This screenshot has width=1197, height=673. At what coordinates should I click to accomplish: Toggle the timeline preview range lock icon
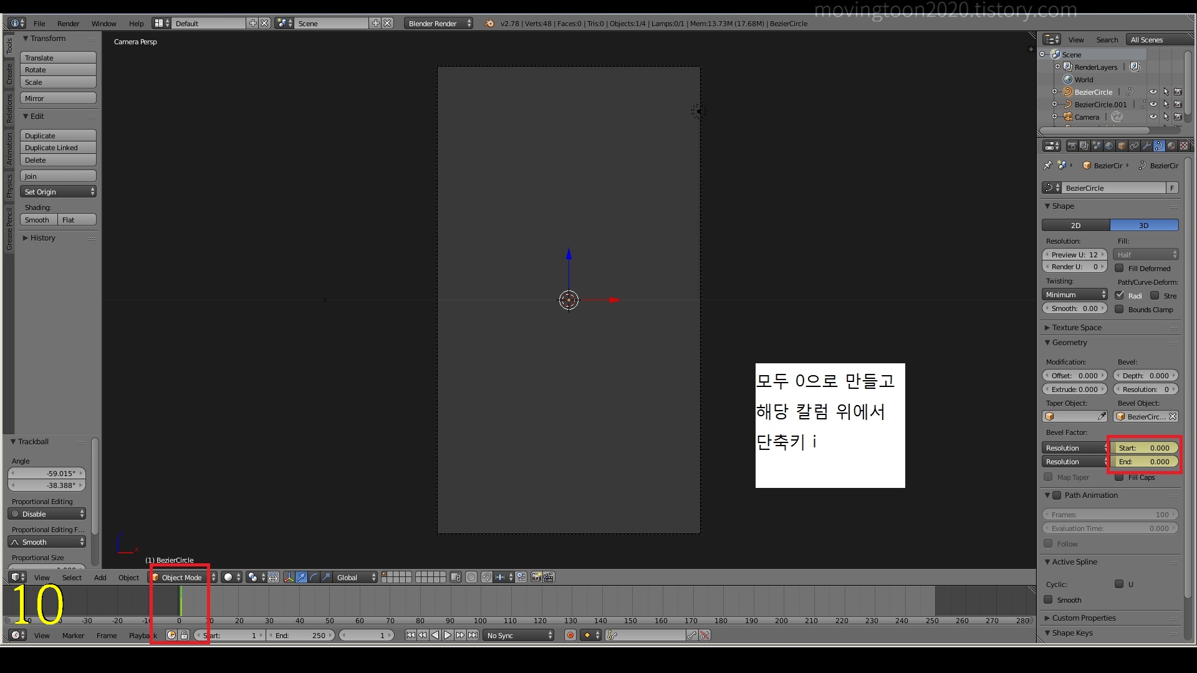[184, 635]
